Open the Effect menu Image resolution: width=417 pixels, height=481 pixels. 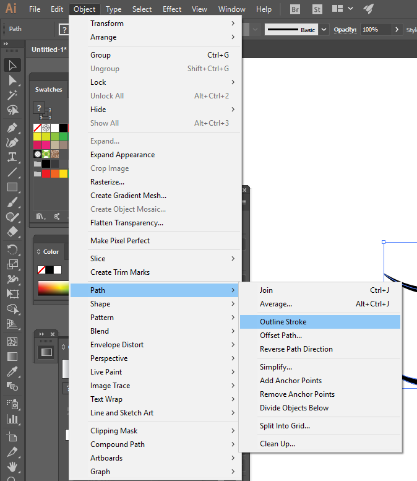click(172, 9)
